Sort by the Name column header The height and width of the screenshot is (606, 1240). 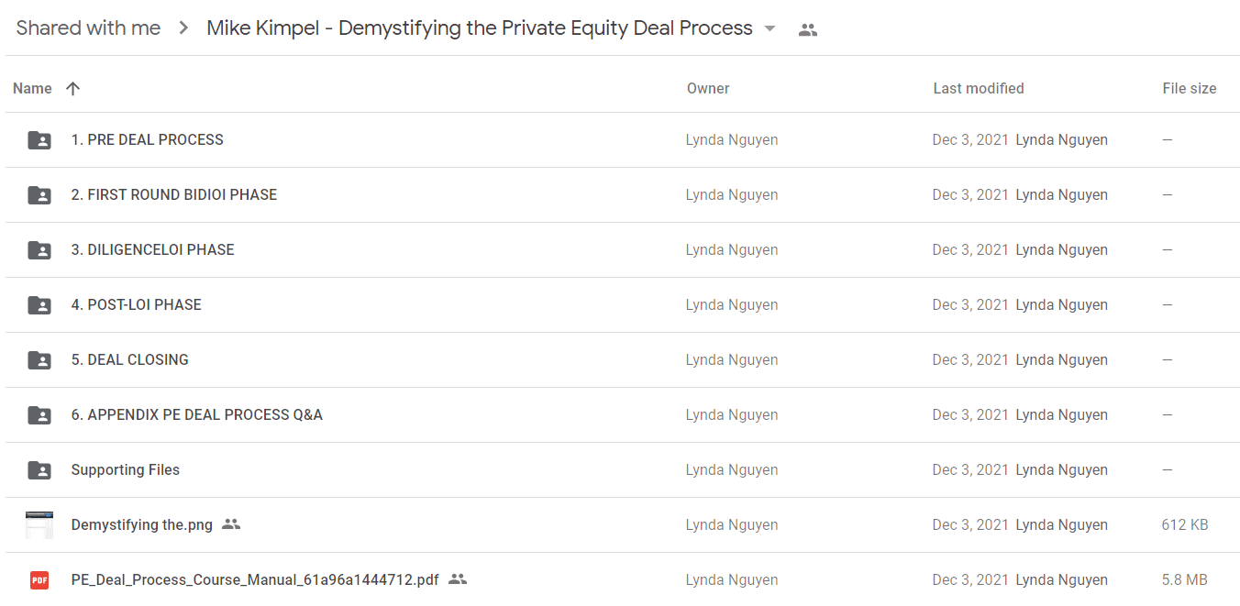click(x=32, y=88)
